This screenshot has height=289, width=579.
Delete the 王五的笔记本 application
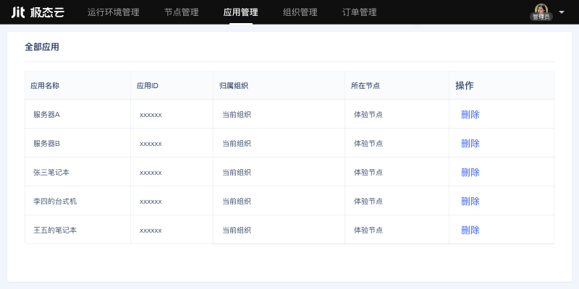tap(470, 230)
